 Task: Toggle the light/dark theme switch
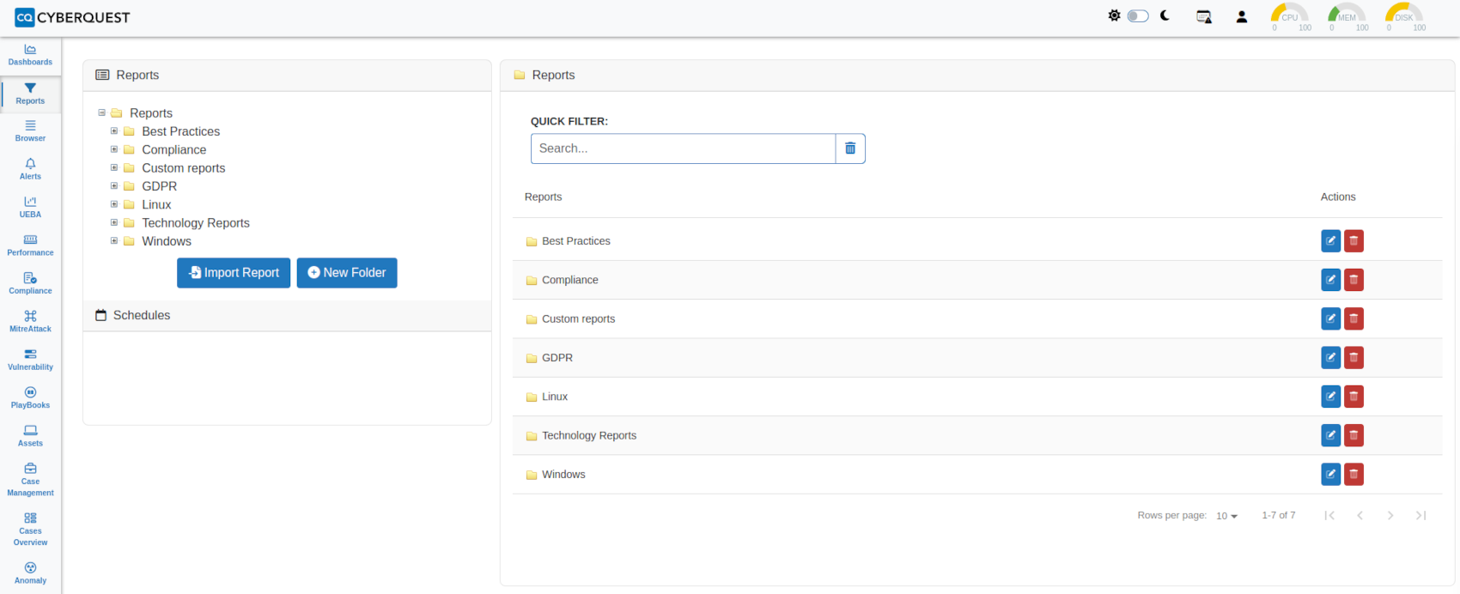1137,16
